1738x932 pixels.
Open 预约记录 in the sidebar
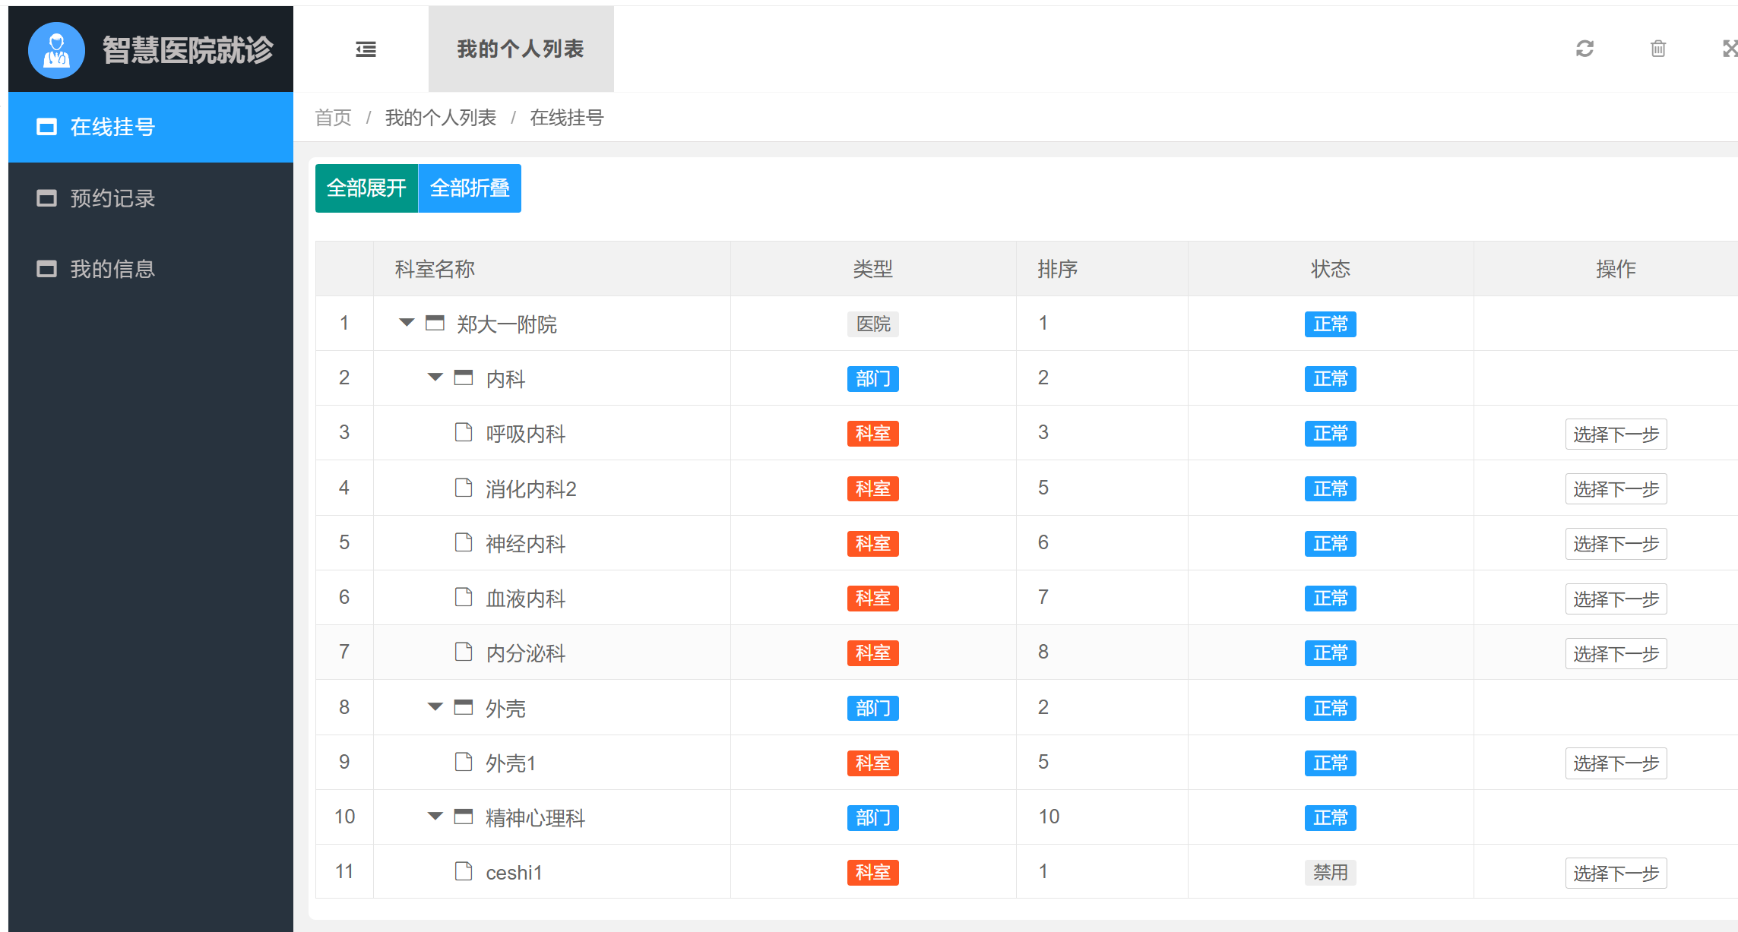[112, 198]
